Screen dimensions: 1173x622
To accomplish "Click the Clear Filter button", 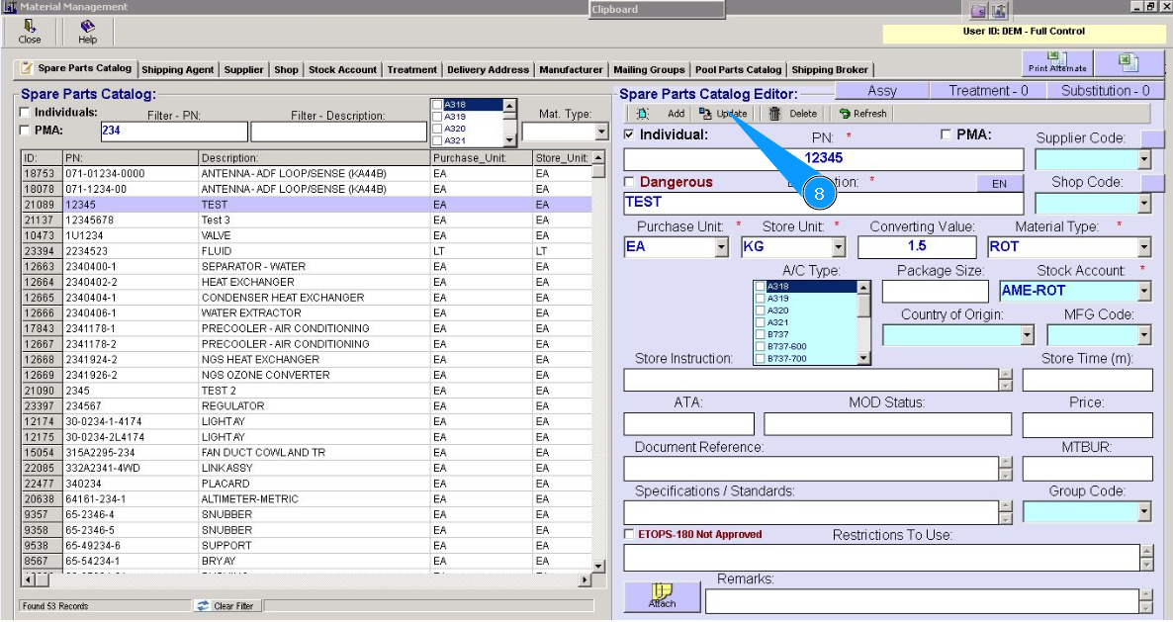I will click(x=226, y=606).
